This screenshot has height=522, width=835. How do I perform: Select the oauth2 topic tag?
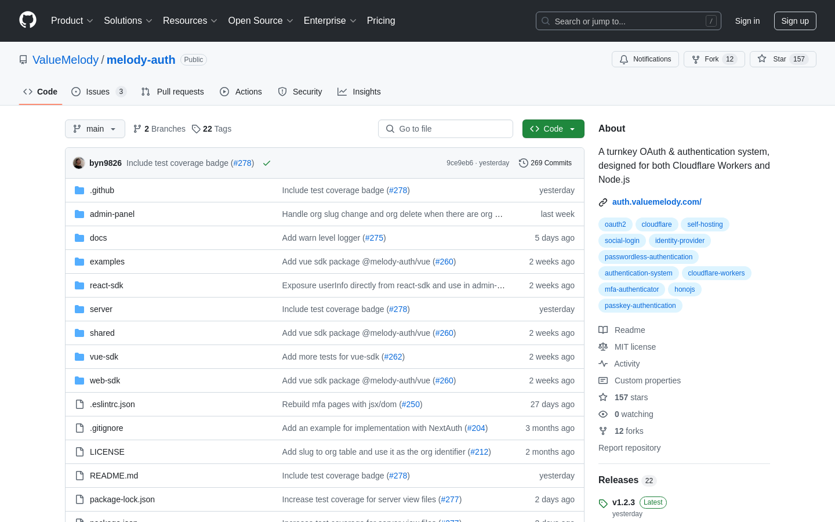(x=615, y=224)
